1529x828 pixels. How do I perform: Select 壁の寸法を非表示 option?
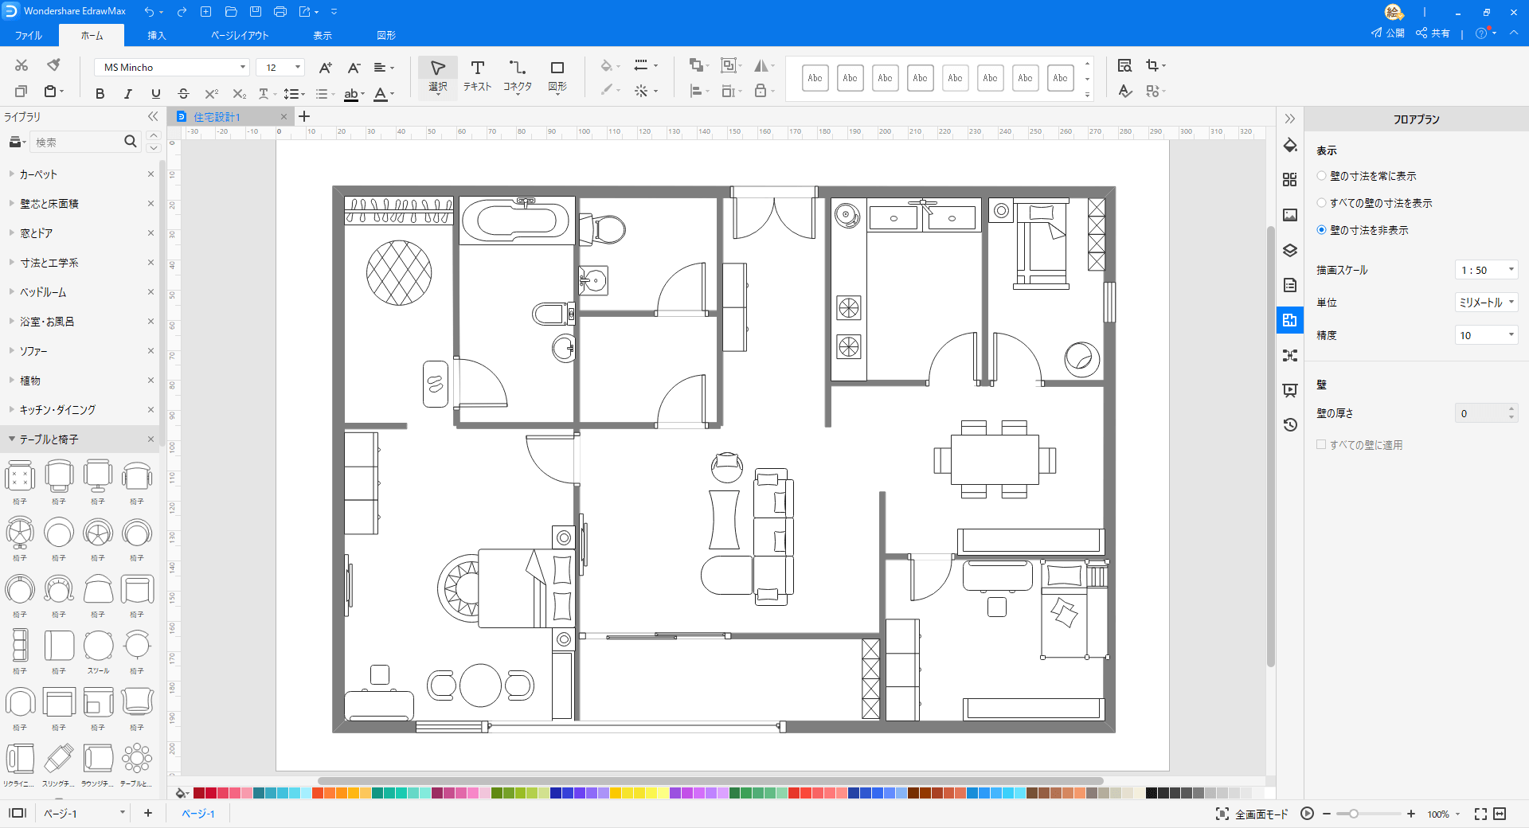pos(1362,230)
